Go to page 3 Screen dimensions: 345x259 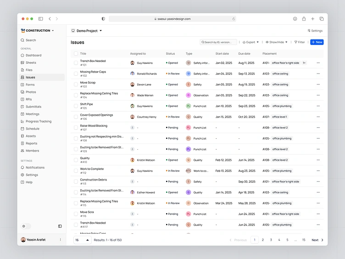click(x=271, y=240)
